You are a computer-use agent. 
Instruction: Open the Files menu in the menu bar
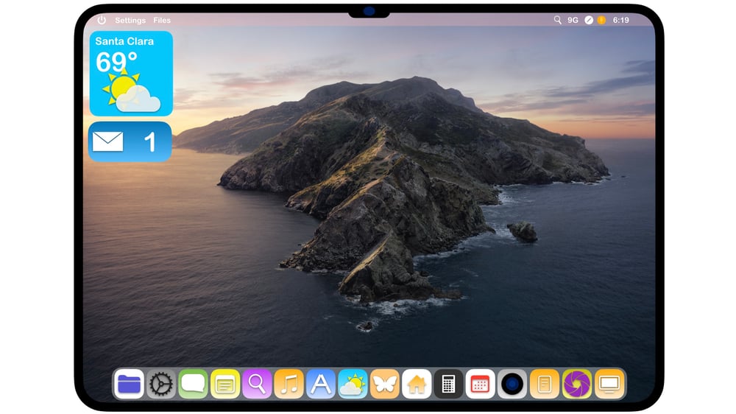click(x=162, y=20)
